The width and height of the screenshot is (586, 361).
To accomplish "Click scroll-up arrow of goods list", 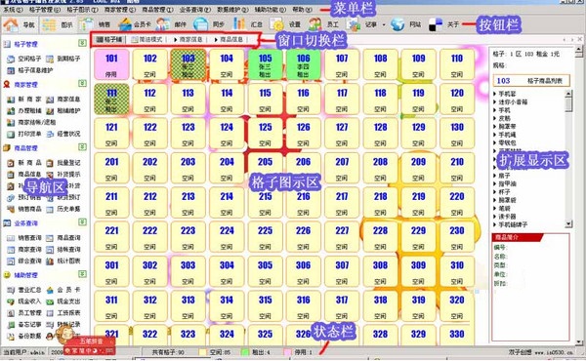I will click(x=568, y=94).
